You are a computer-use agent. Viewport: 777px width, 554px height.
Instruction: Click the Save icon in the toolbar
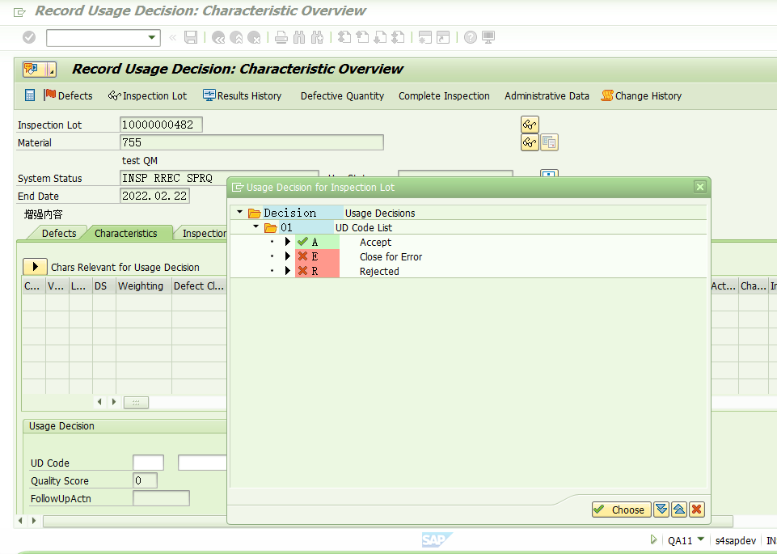[x=191, y=37]
